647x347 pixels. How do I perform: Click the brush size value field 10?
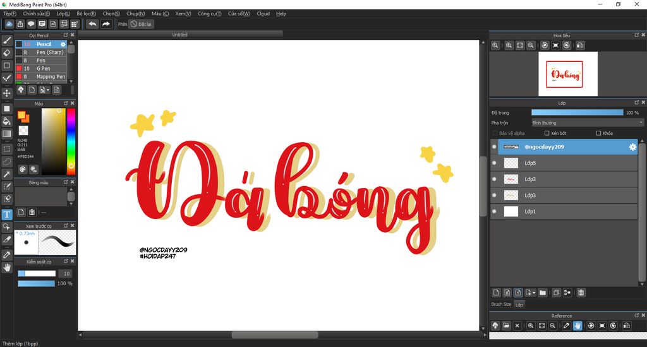(65, 274)
